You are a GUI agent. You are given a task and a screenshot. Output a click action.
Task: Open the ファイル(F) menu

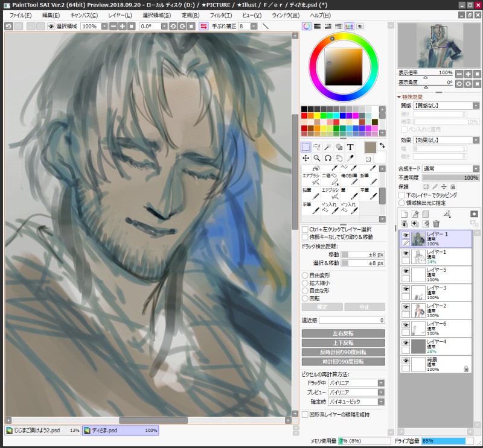21,15
